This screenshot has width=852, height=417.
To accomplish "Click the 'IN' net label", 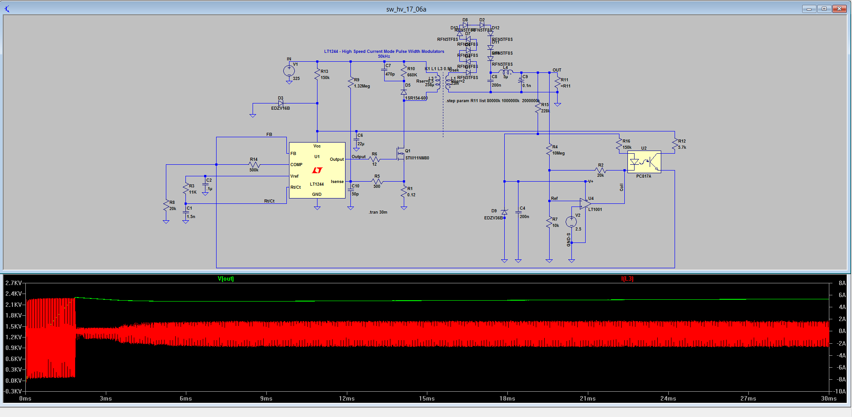I will [289, 59].
